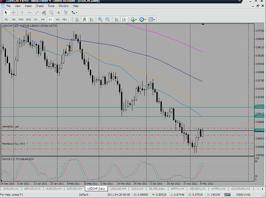
Task: Select the #EPM1,H4 chart tab
Action: coord(177,189)
